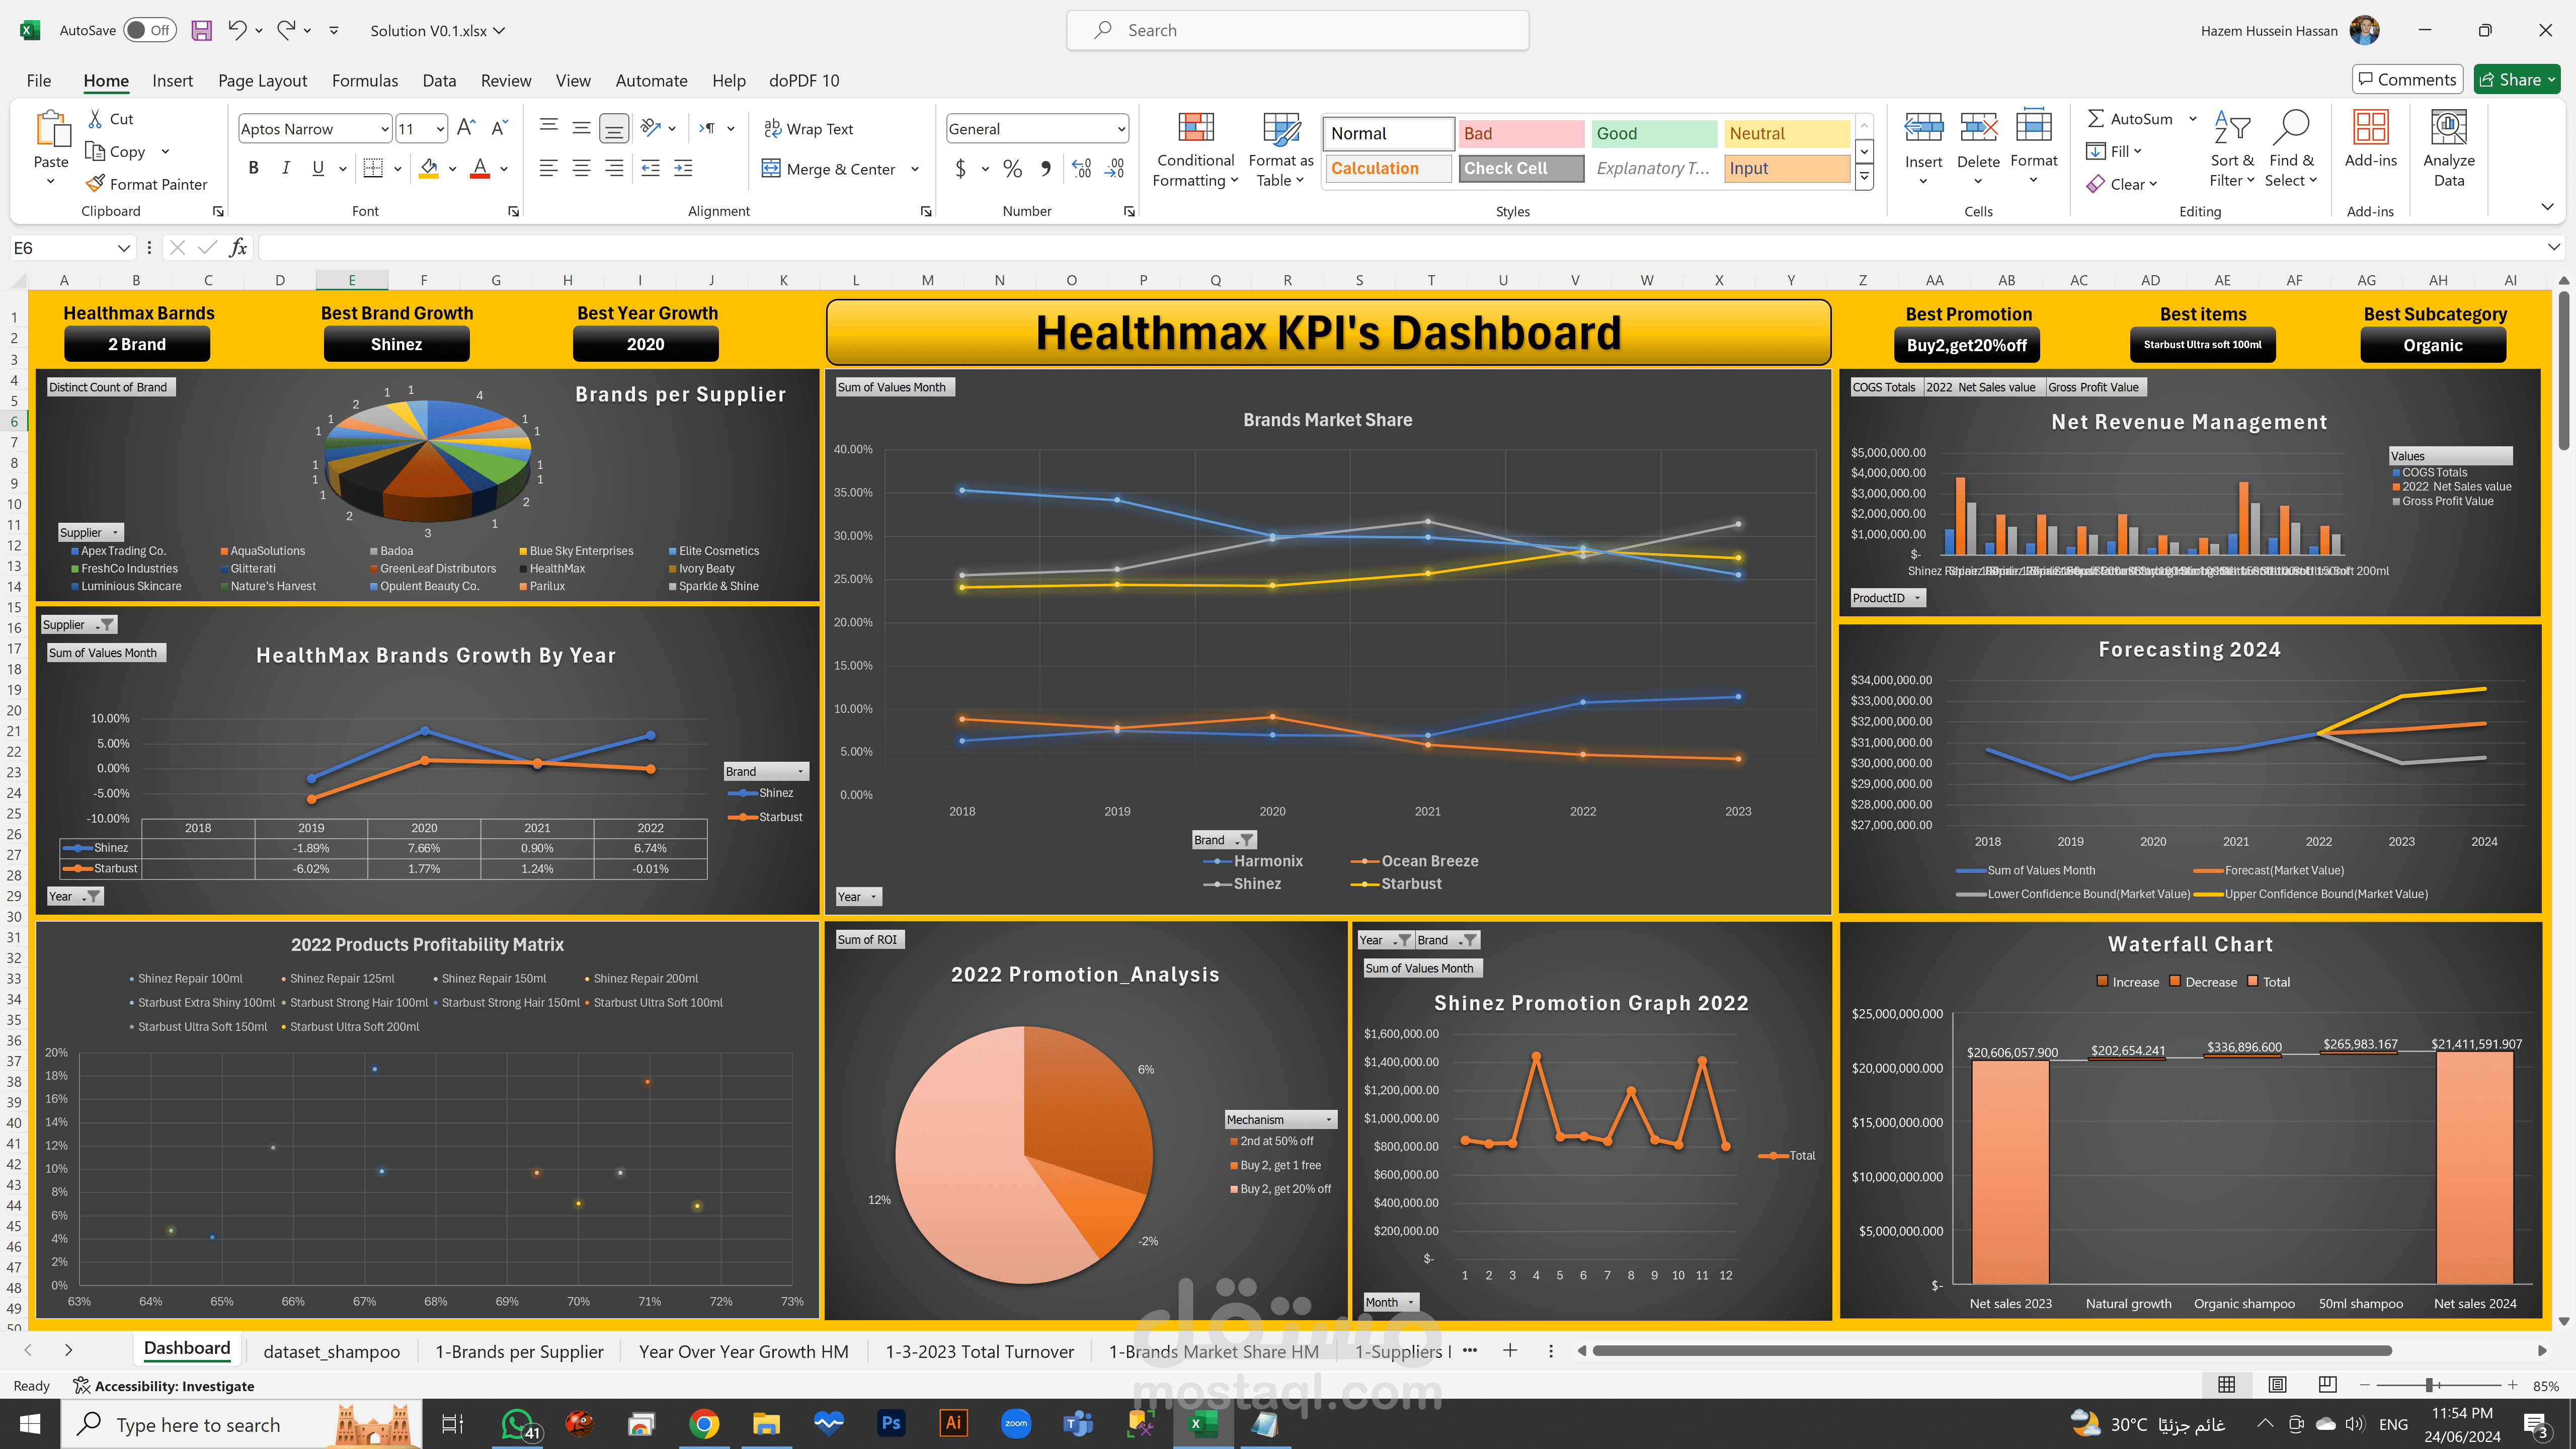Screen dimensions: 2576x1449
Task: Toggle Underline formatting
Action: [318, 168]
